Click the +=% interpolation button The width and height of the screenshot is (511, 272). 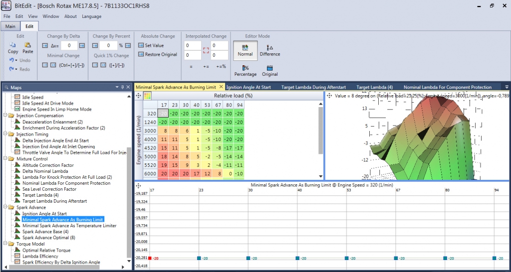click(x=221, y=66)
